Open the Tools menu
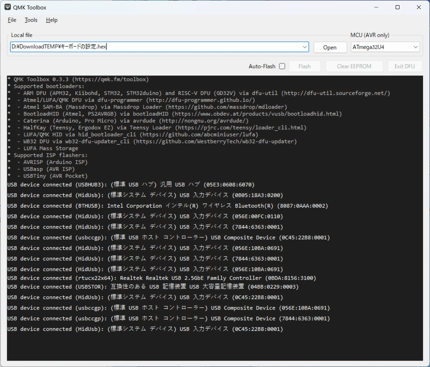430x367 pixels. 31,20
